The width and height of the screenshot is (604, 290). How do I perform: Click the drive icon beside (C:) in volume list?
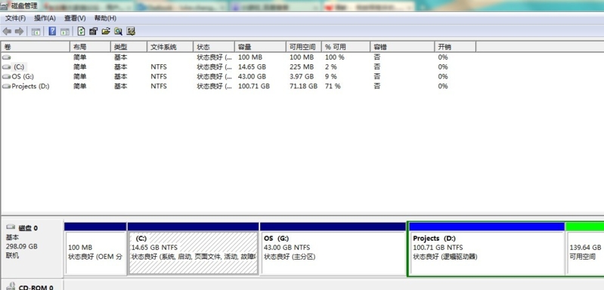pyautogui.click(x=7, y=67)
